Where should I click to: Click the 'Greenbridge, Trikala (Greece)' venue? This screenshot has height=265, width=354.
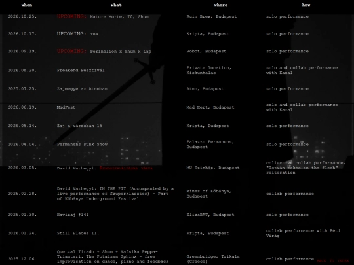(x=213, y=259)
